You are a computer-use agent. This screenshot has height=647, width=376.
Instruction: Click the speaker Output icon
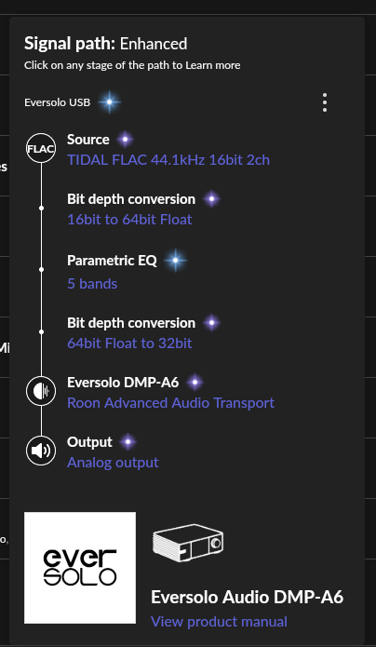41,451
